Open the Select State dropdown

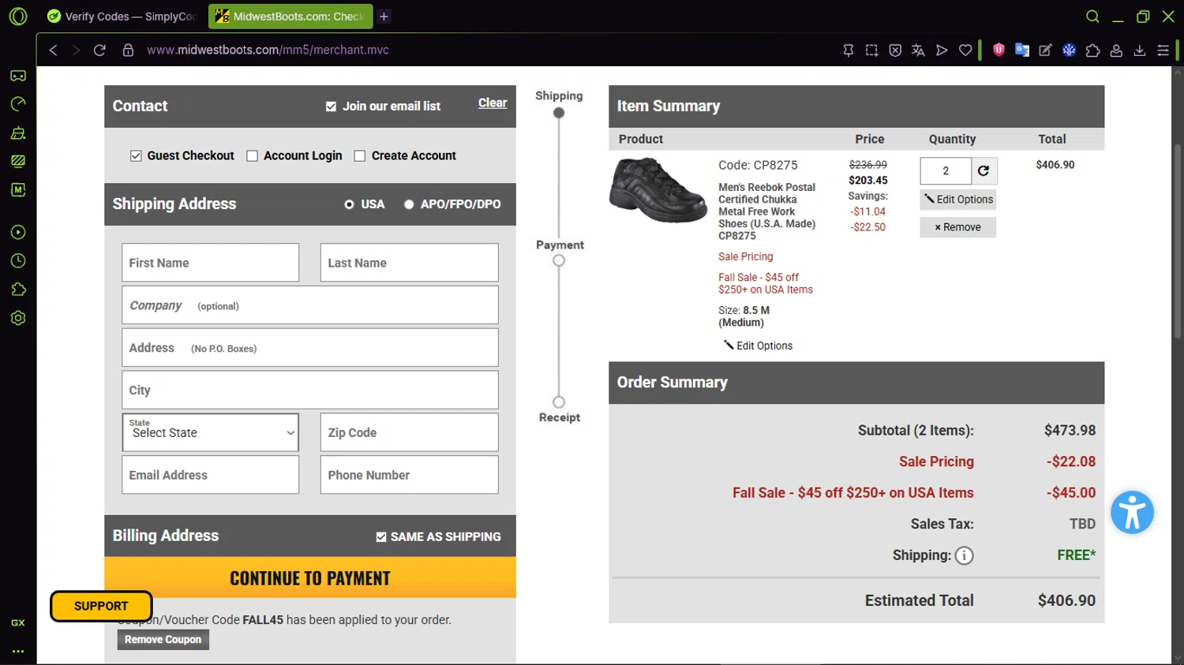(211, 432)
